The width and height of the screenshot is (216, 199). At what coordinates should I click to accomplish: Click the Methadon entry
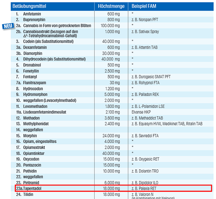(x=31, y=118)
